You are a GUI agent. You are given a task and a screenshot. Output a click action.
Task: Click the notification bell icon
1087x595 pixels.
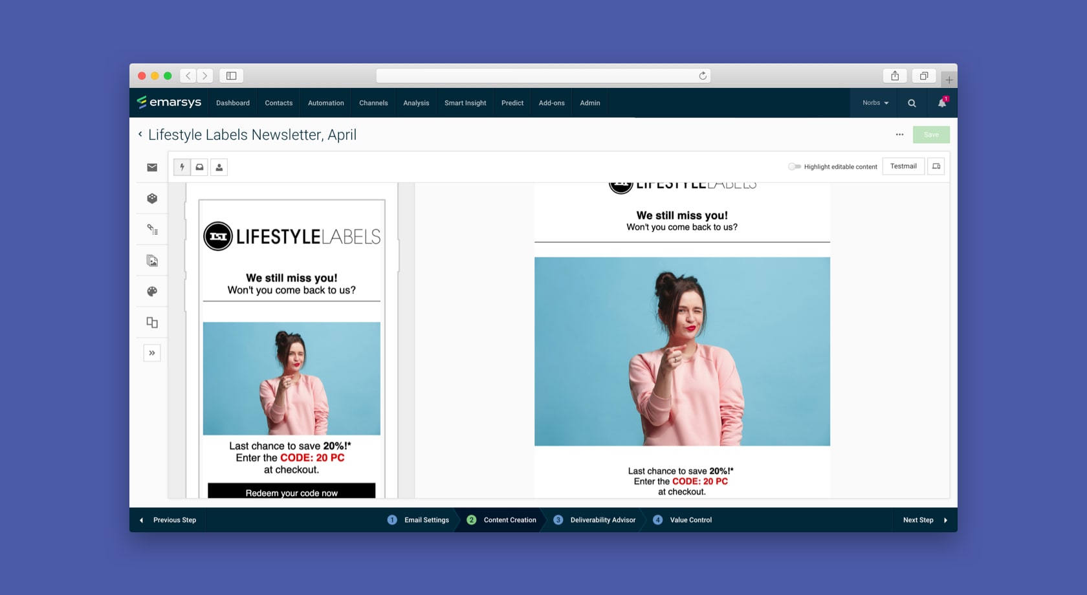coord(942,103)
